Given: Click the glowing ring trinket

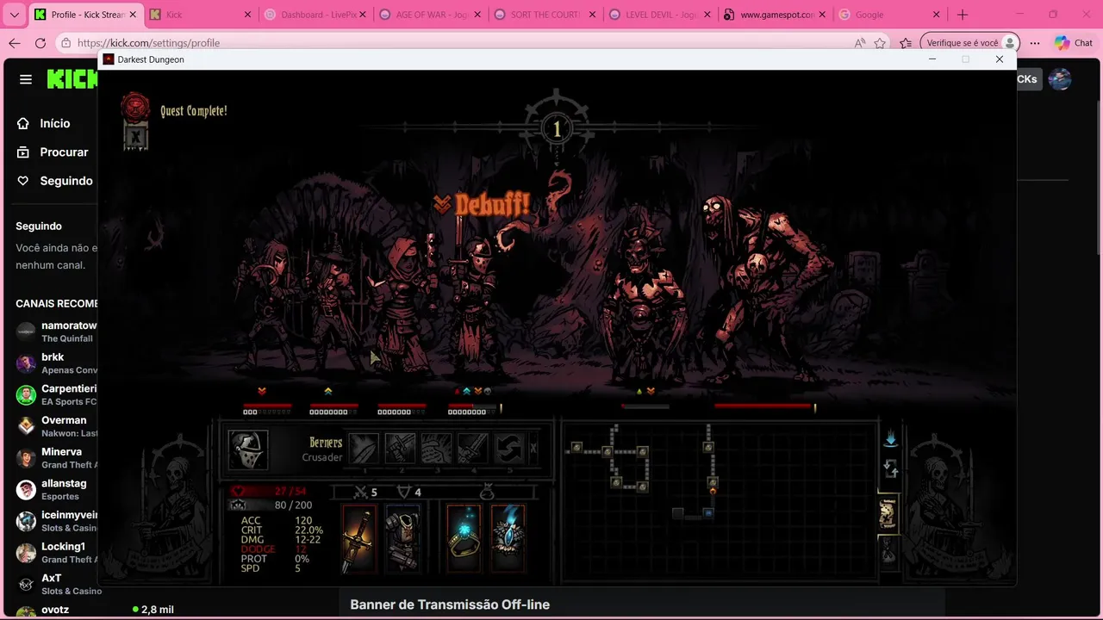Looking at the screenshot, I should coord(464,540).
